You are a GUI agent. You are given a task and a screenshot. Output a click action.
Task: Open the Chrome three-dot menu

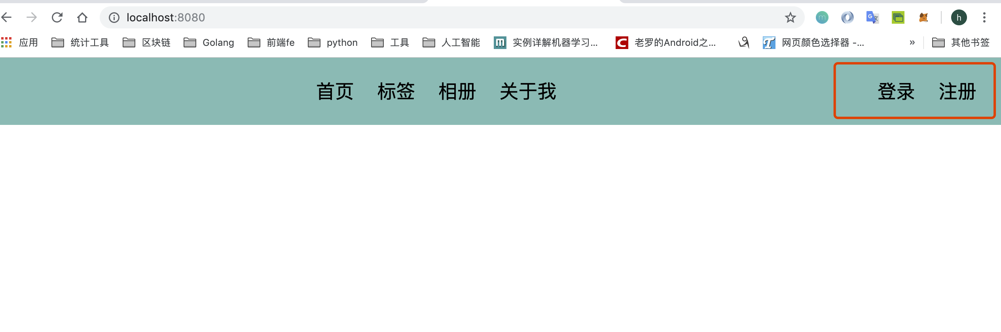(984, 17)
